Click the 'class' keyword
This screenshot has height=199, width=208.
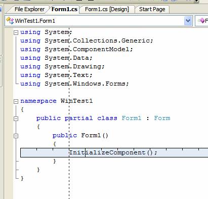click(x=107, y=118)
